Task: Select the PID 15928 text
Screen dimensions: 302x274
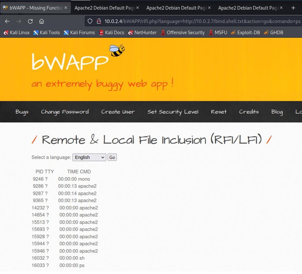Action: tap(38, 236)
